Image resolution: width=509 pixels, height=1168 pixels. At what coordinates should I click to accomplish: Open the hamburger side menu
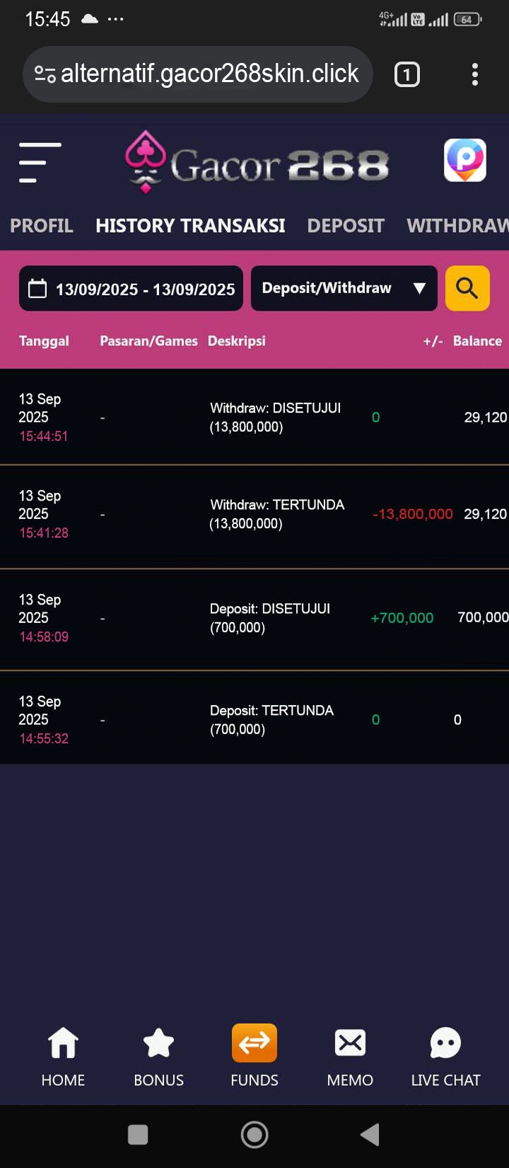(x=40, y=163)
